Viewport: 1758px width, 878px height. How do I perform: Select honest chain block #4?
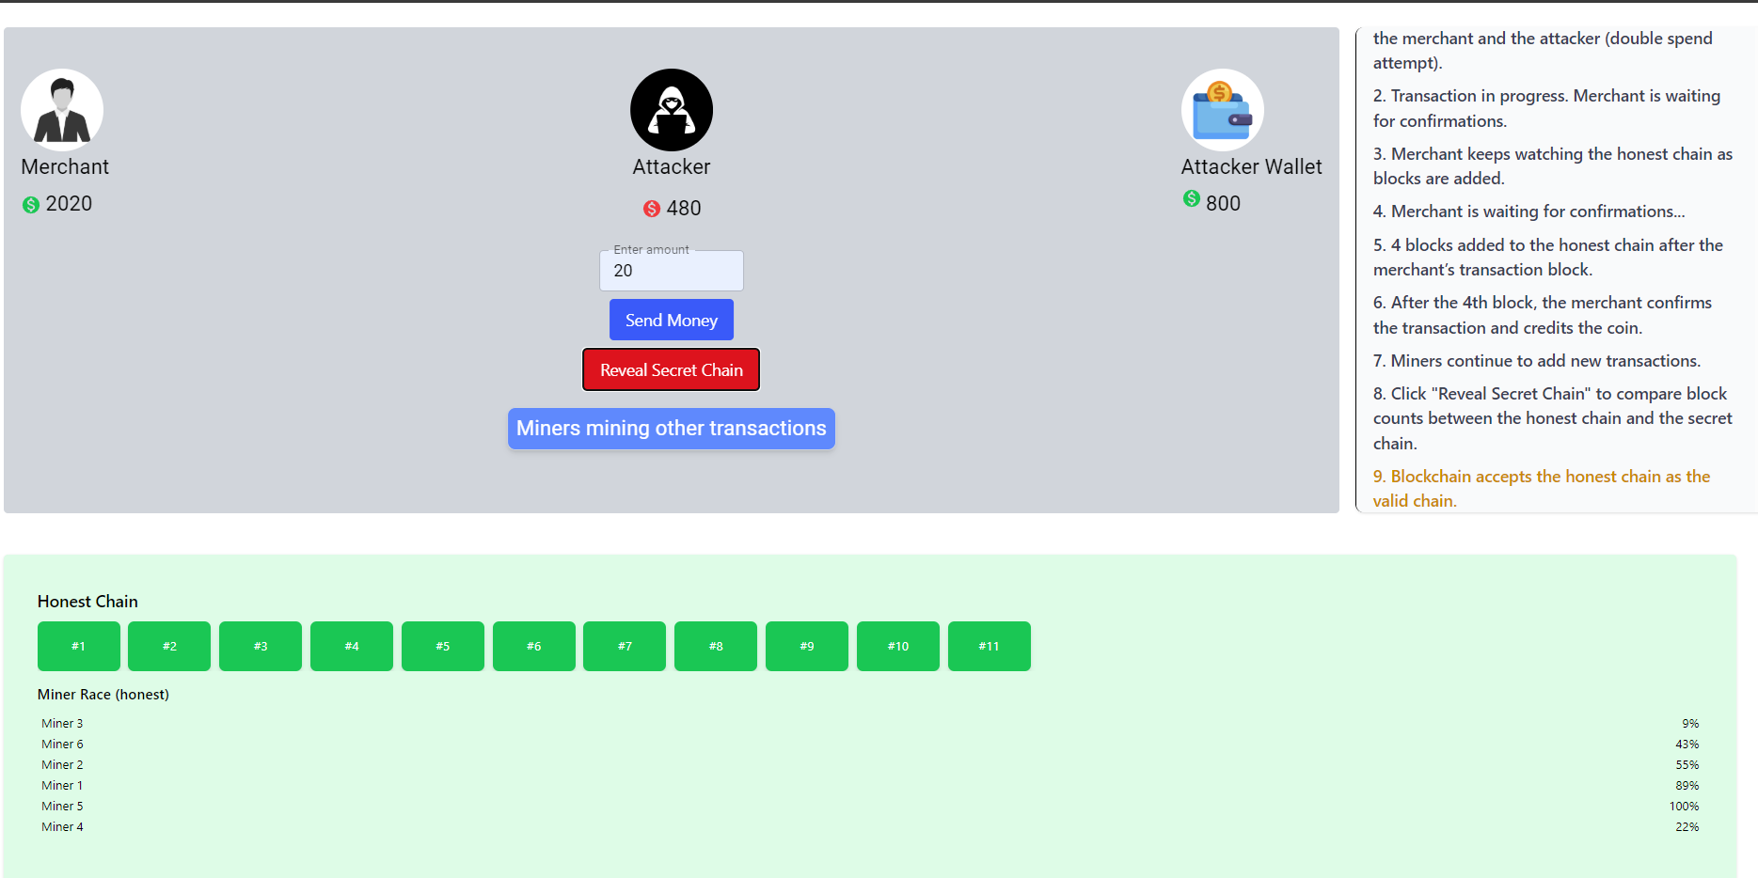[352, 646]
